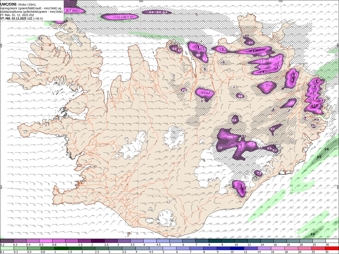Viewport: 339px width, 254px height.
Task: Click the white Hofsjökull glacier patch in central Iceland
Action: tap(174, 138)
